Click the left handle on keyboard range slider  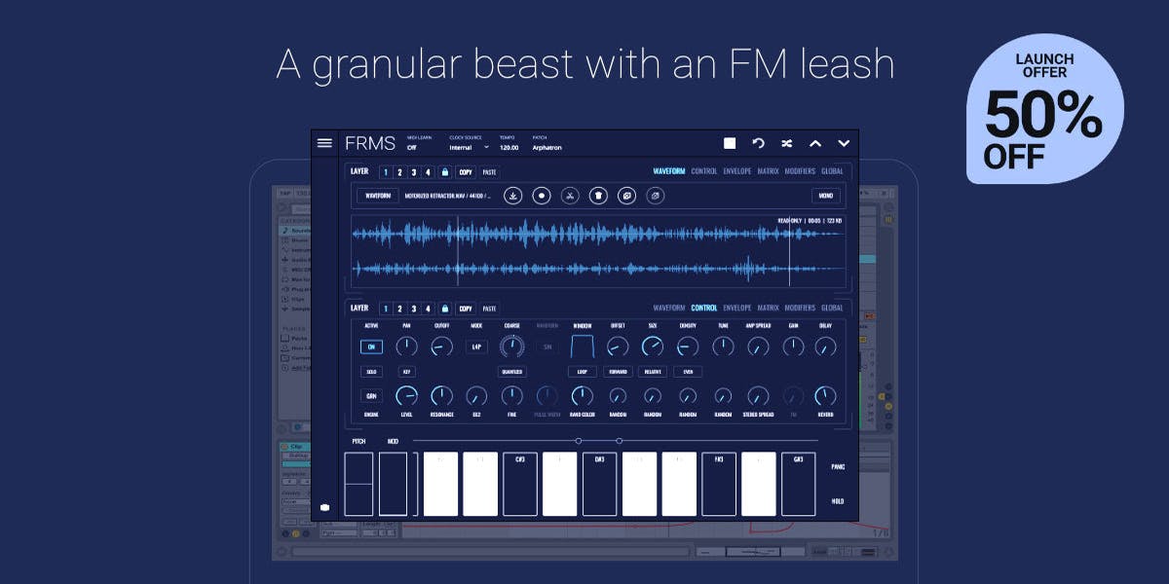click(x=578, y=441)
